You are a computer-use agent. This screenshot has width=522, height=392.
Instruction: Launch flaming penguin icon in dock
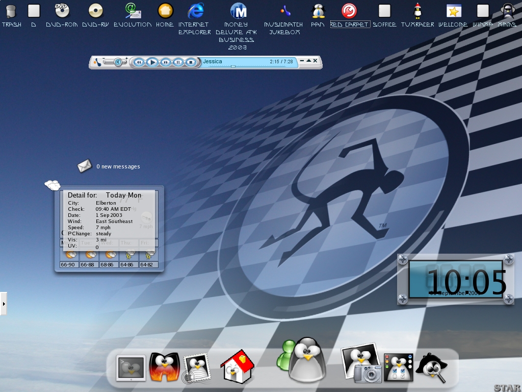(165, 367)
